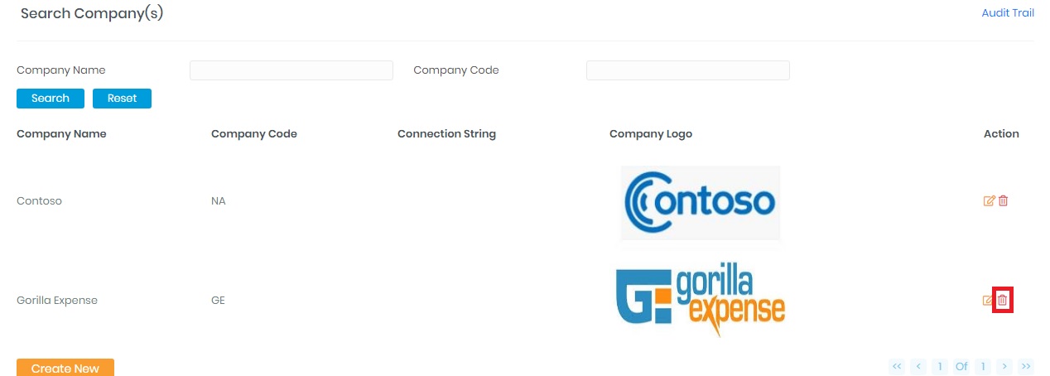The width and height of the screenshot is (1050, 376).
Task: Click trash icon for Gorilla Expense
Action: coord(1002,300)
